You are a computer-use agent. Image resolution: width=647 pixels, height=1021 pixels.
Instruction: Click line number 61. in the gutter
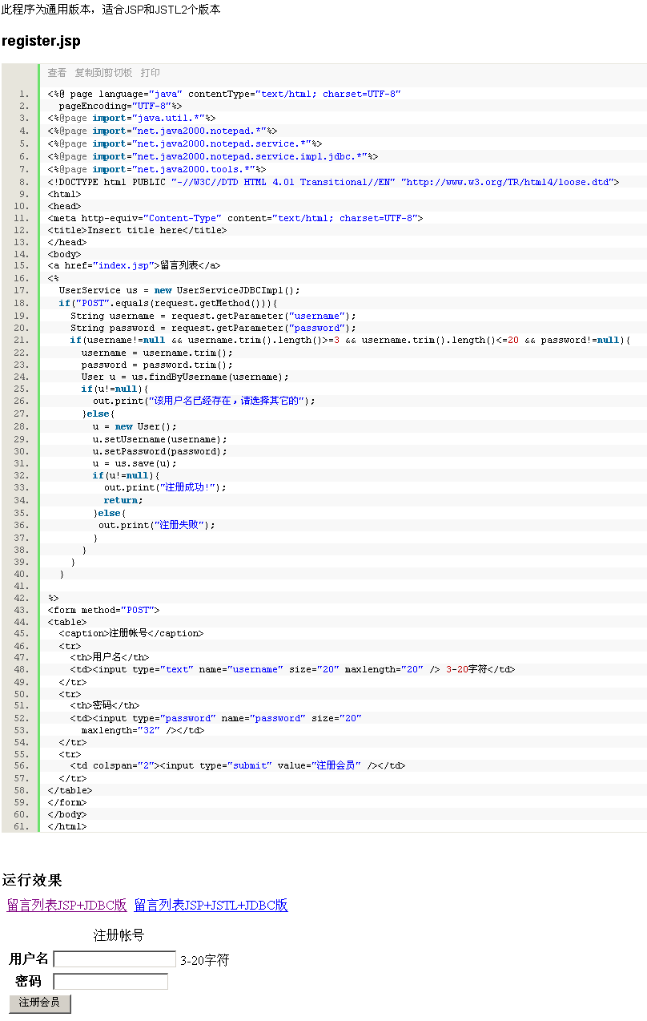click(22, 826)
